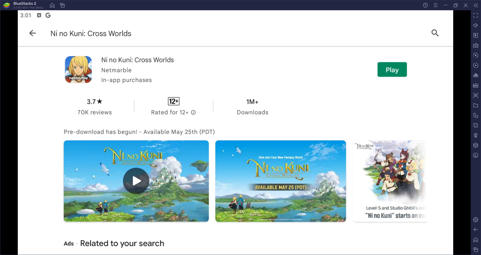Open the BlueStacks hamburger menu

pyautogui.click(x=436, y=5)
